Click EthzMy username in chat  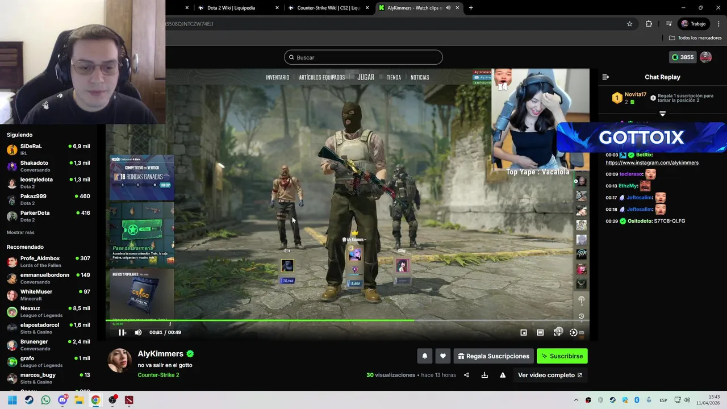[628, 186]
